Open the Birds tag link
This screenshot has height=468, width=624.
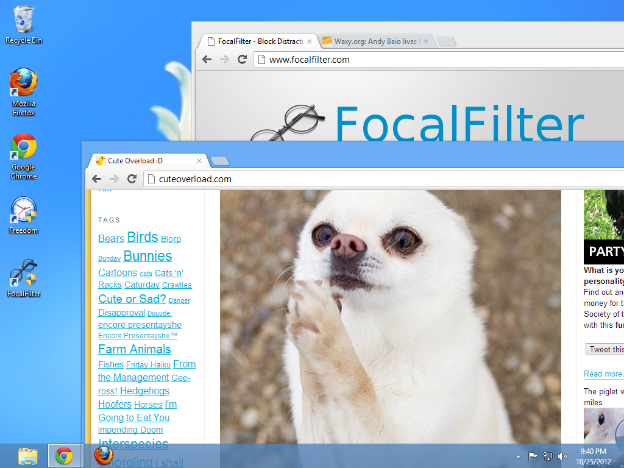[x=143, y=237]
